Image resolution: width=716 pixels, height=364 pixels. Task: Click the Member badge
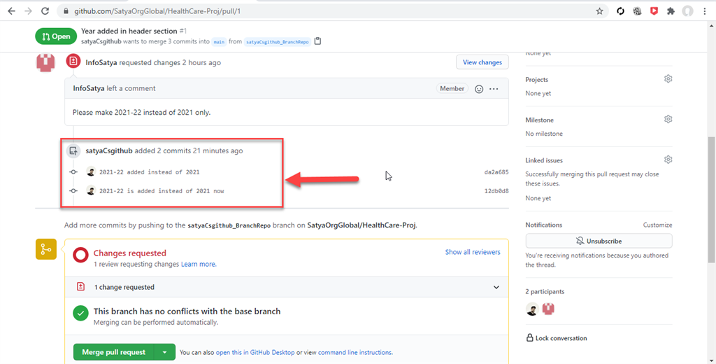point(452,89)
